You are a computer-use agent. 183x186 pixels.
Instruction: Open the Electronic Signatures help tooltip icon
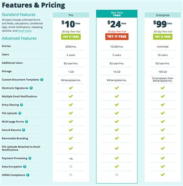[x=31, y=88]
